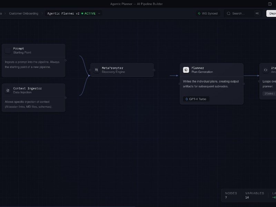Click the Prompt node's output port
Viewport: 276px width, 207px height.
point(66,60)
